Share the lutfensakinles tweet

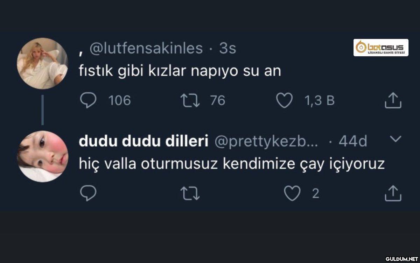393,100
